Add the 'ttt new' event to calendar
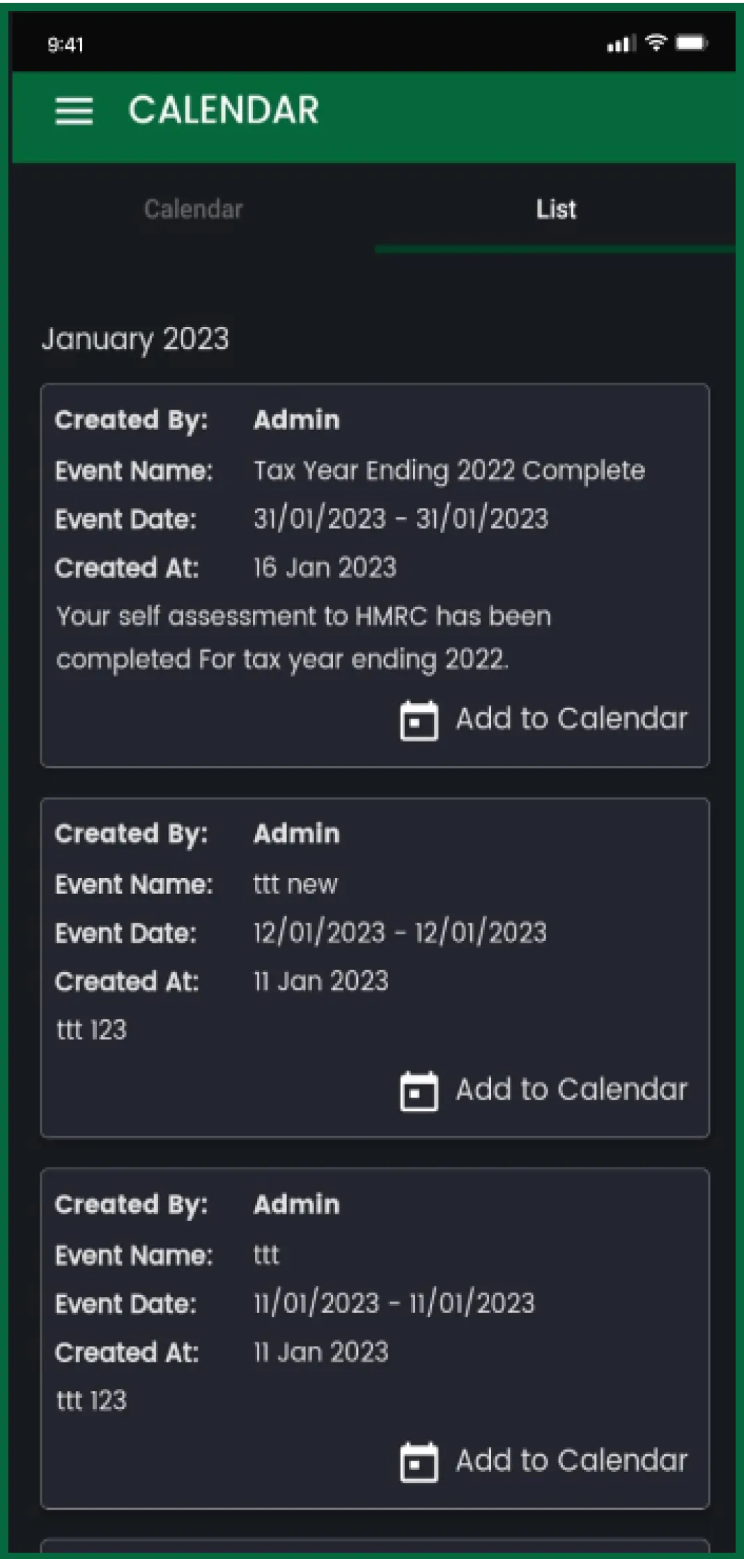The height and width of the screenshot is (1559, 744). pos(571,1090)
